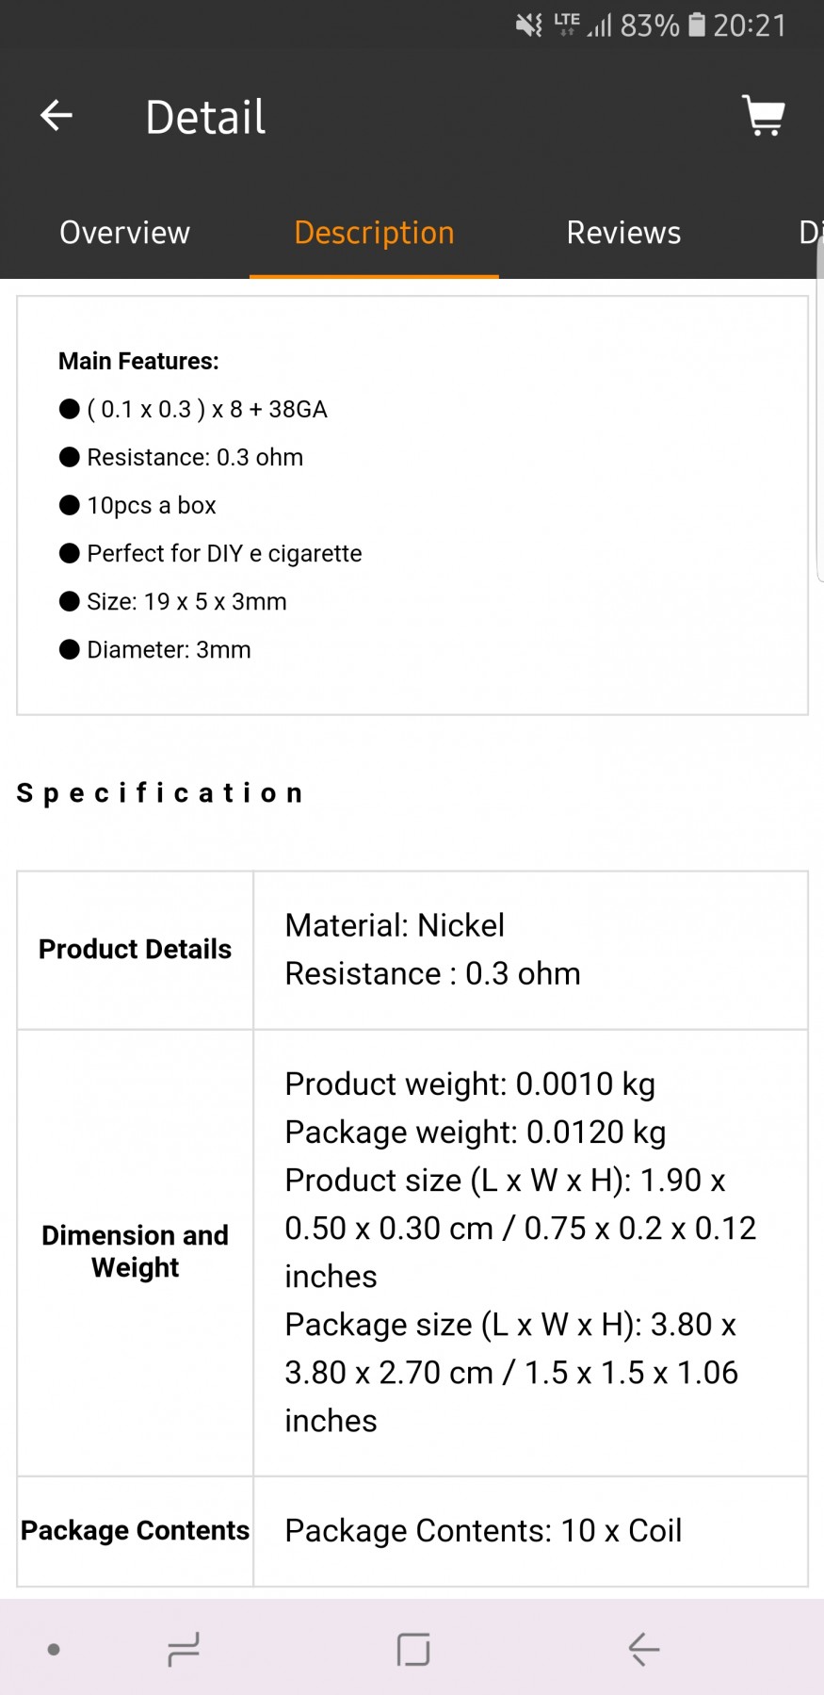Tap the Main Features heading
This screenshot has width=824, height=1695.
click(138, 361)
